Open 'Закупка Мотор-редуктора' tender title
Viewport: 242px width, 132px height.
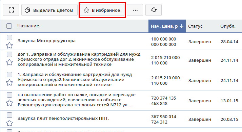tap(46, 41)
